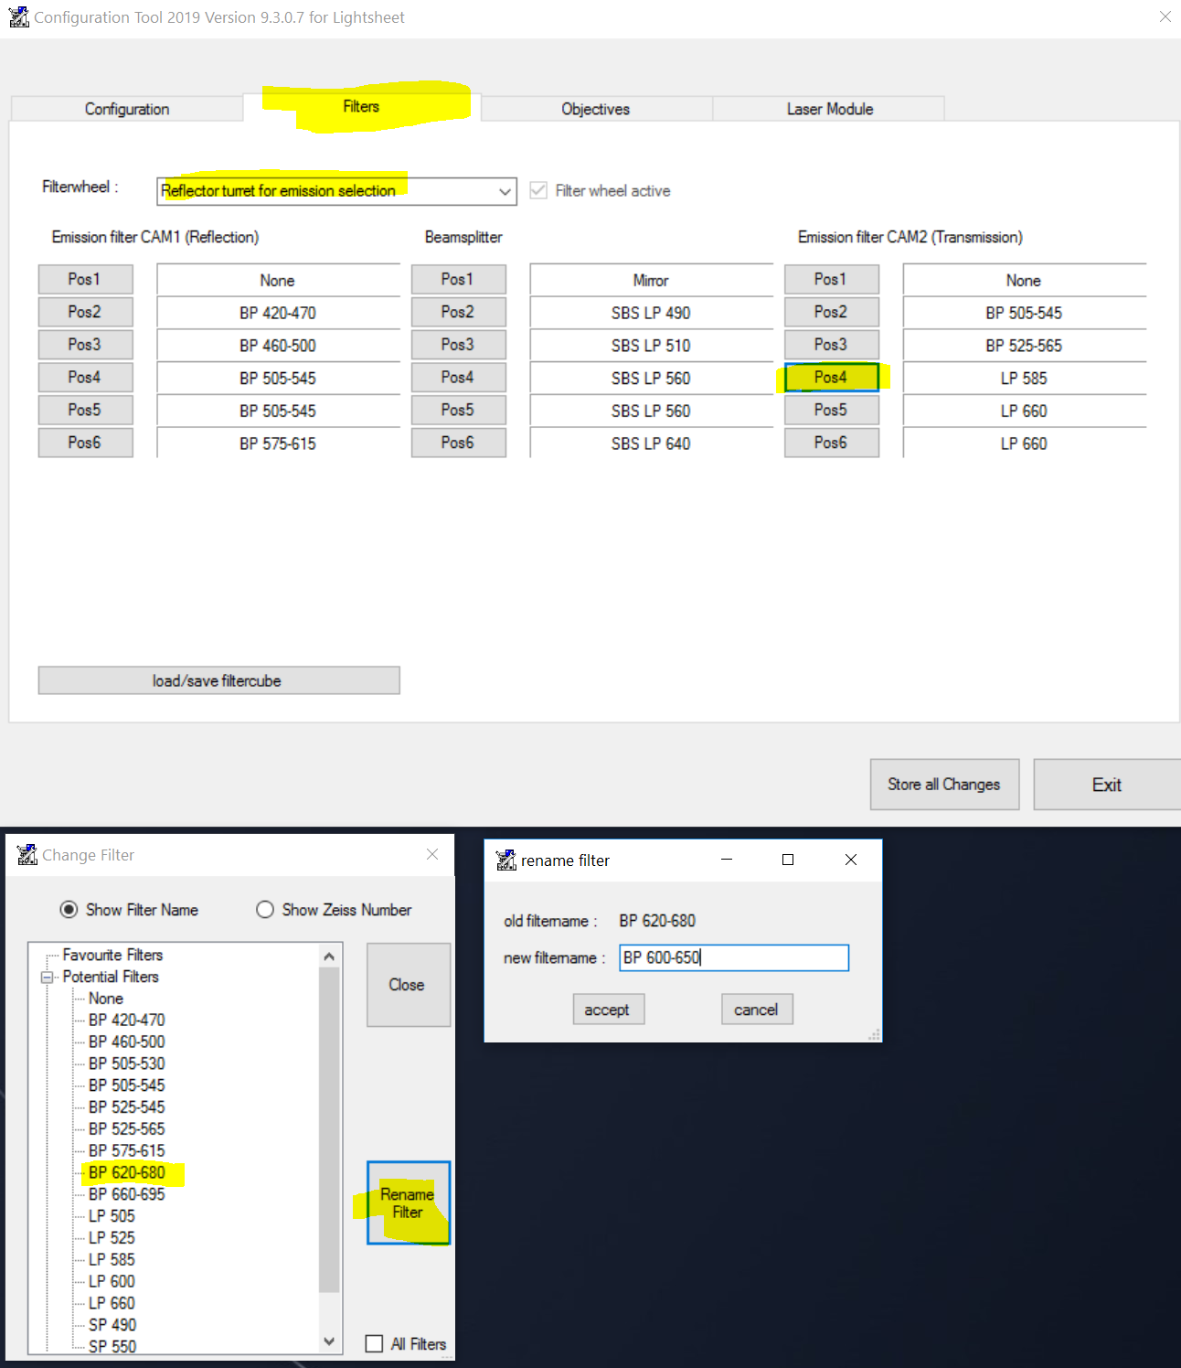Screen dimensions: 1181x1368
Task: Close the Change Filter window
Action: point(432,854)
